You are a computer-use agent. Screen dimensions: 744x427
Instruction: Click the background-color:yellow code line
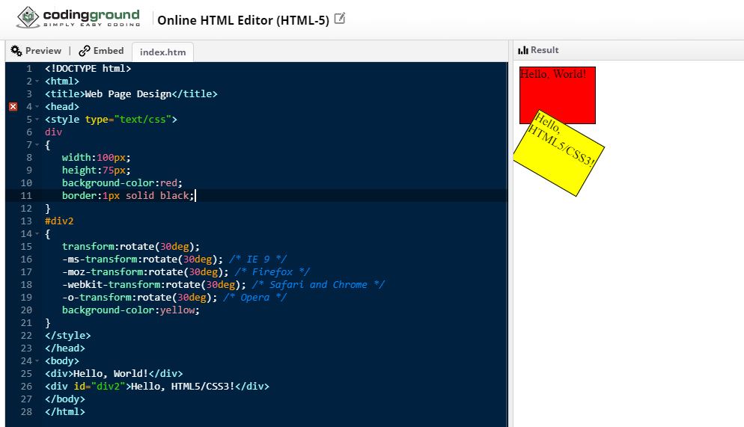tap(131, 310)
